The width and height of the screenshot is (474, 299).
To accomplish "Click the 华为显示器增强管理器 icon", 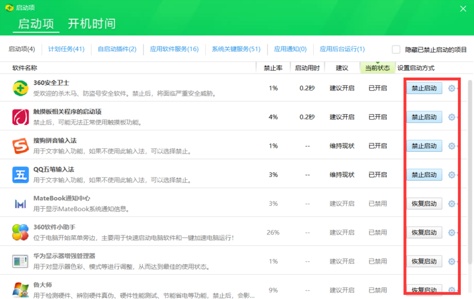I will coord(20,261).
